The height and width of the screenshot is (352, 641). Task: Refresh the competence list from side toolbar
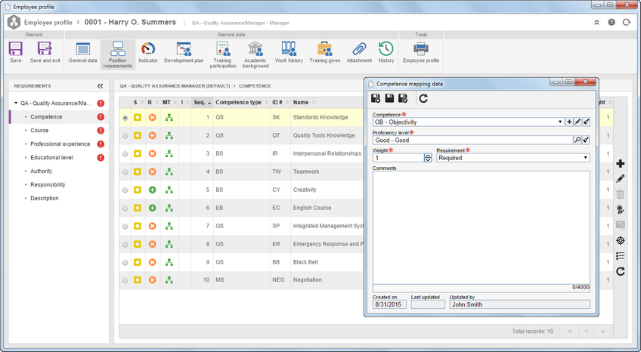tap(620, 271)
